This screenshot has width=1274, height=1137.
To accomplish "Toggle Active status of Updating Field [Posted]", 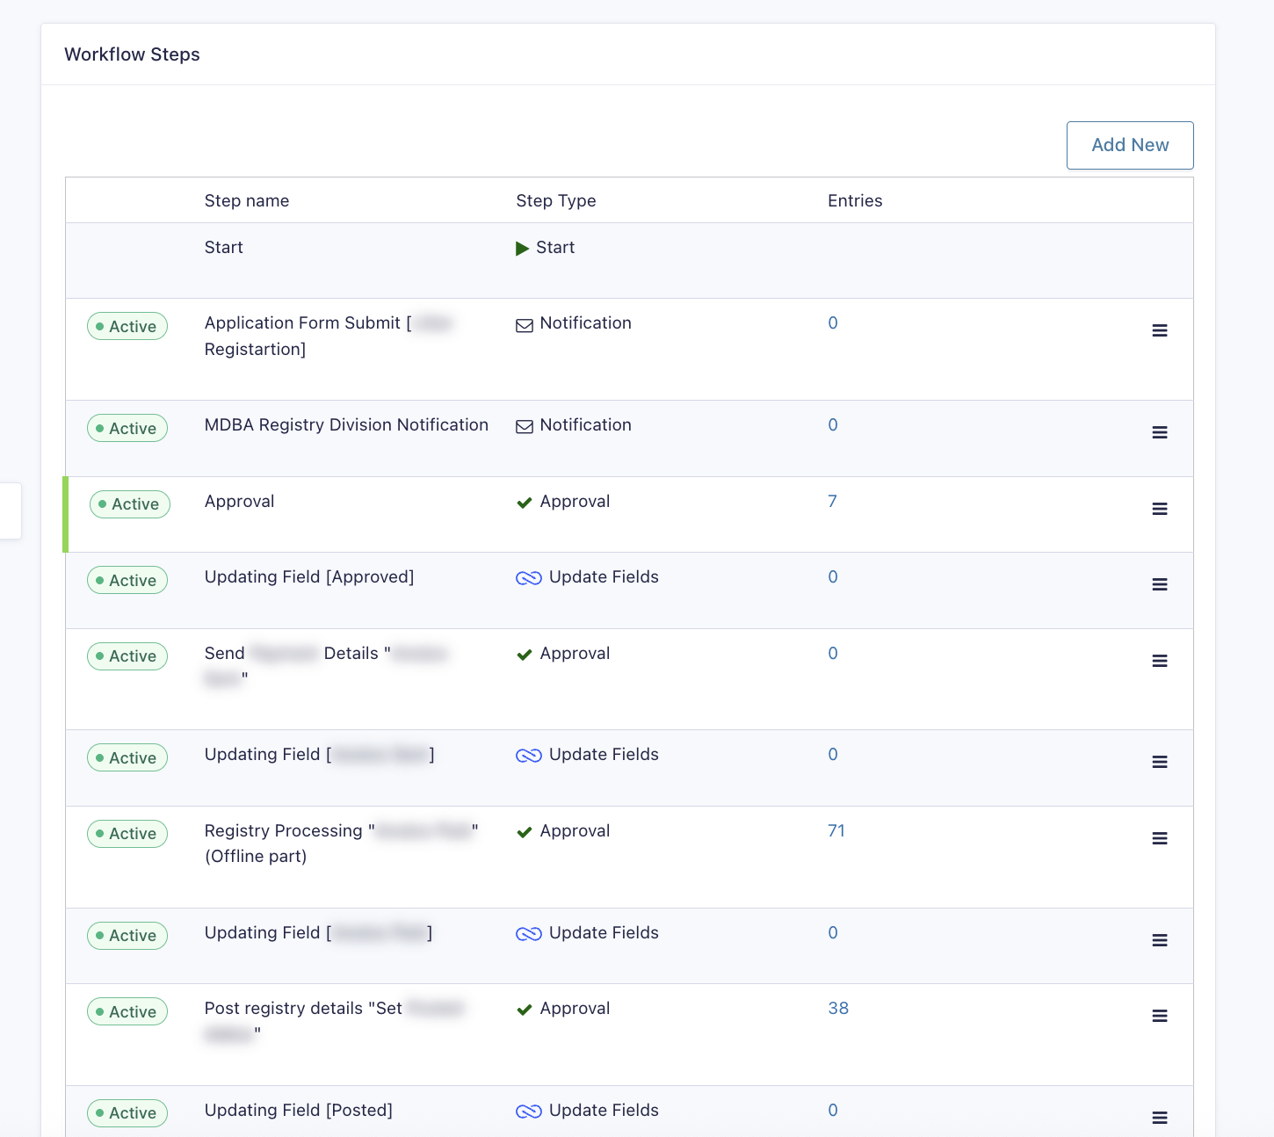I will 127,1113.
